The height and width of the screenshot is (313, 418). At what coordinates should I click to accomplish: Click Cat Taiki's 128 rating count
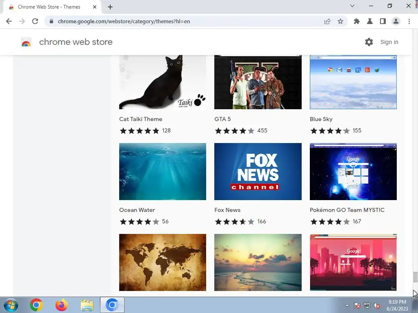(x=167, y=130)
